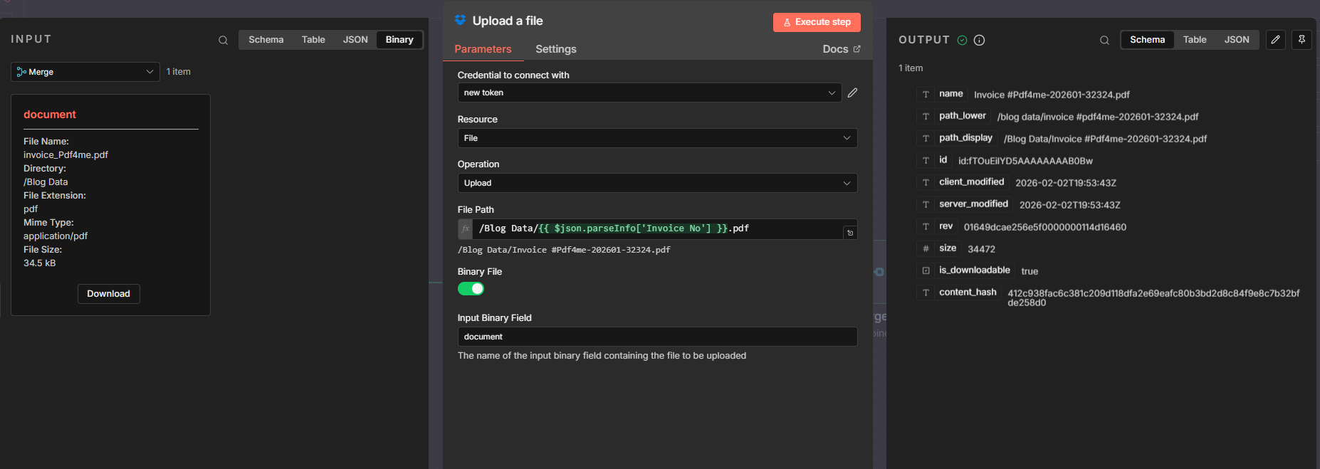Image resolution: width=1320 pixels, height=469 pixels.
Task: Open expression editor icon in File Path
Action: 850,233
